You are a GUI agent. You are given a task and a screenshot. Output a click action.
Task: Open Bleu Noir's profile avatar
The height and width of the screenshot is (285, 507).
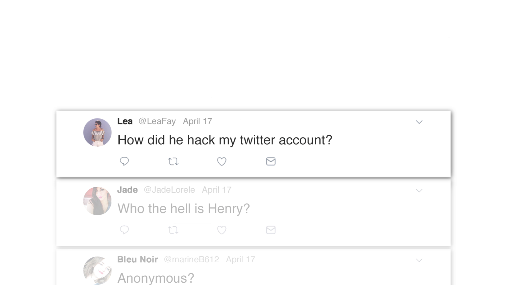97,270
